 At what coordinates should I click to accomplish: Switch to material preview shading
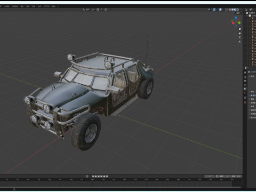[235, 10]
